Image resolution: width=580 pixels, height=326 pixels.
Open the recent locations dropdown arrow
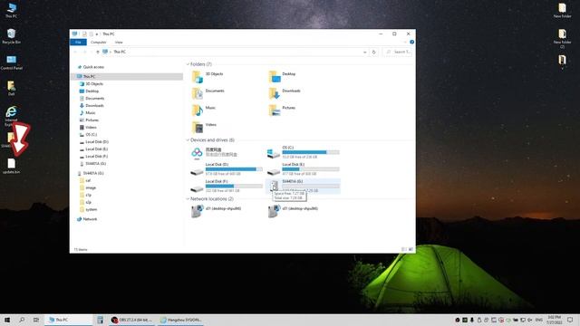click(x=92, y=53)
